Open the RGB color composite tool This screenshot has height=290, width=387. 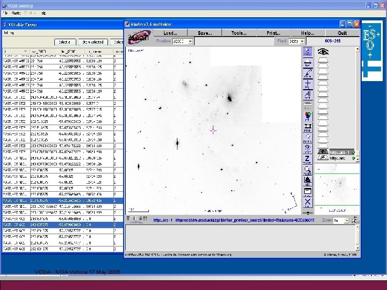[x=307, y=117]
